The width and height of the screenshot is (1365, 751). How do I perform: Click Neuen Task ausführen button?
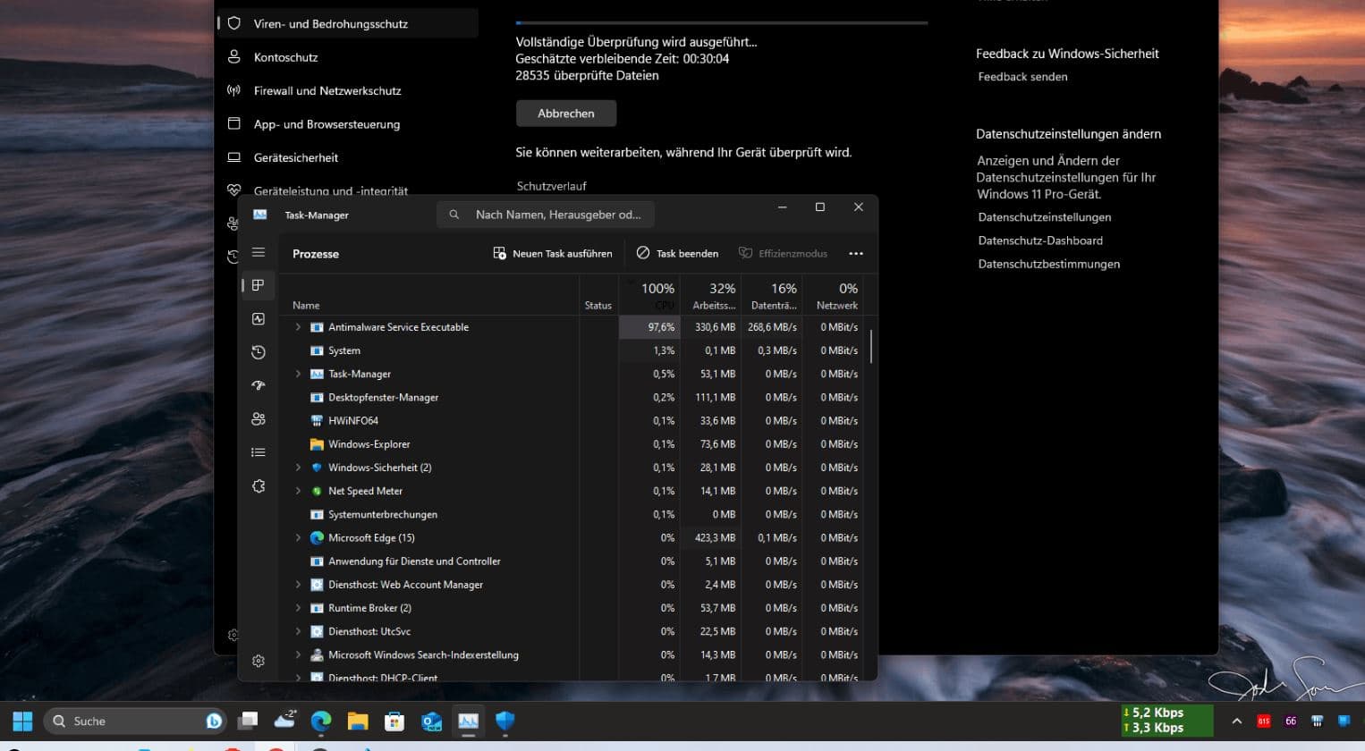click(553, 254)
